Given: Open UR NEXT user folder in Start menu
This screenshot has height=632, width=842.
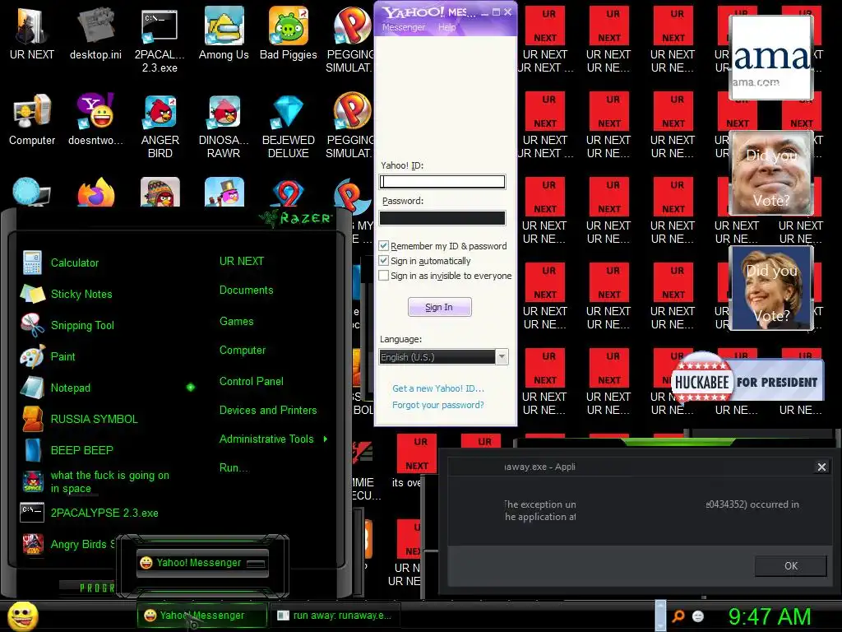Looking at the screenshot, I should coord(242,261).
